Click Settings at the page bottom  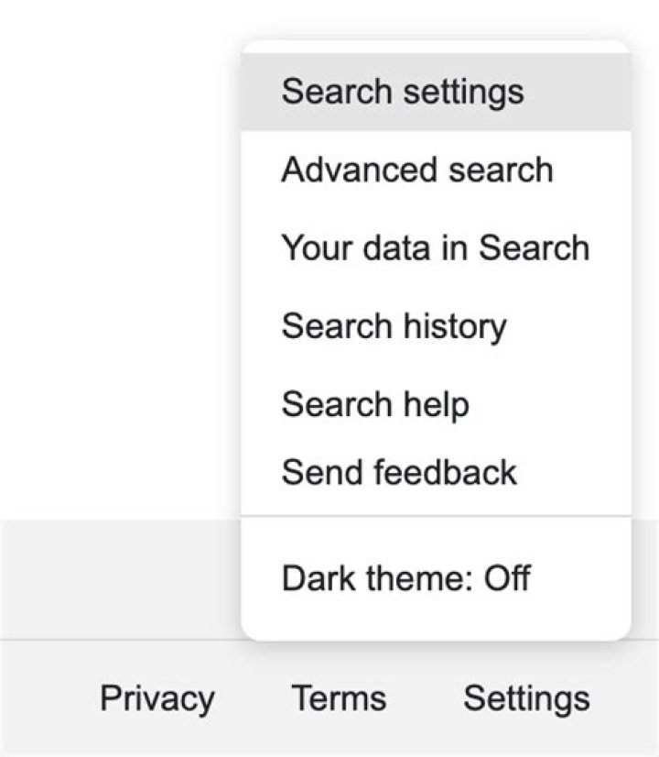(x=526, y=699)
